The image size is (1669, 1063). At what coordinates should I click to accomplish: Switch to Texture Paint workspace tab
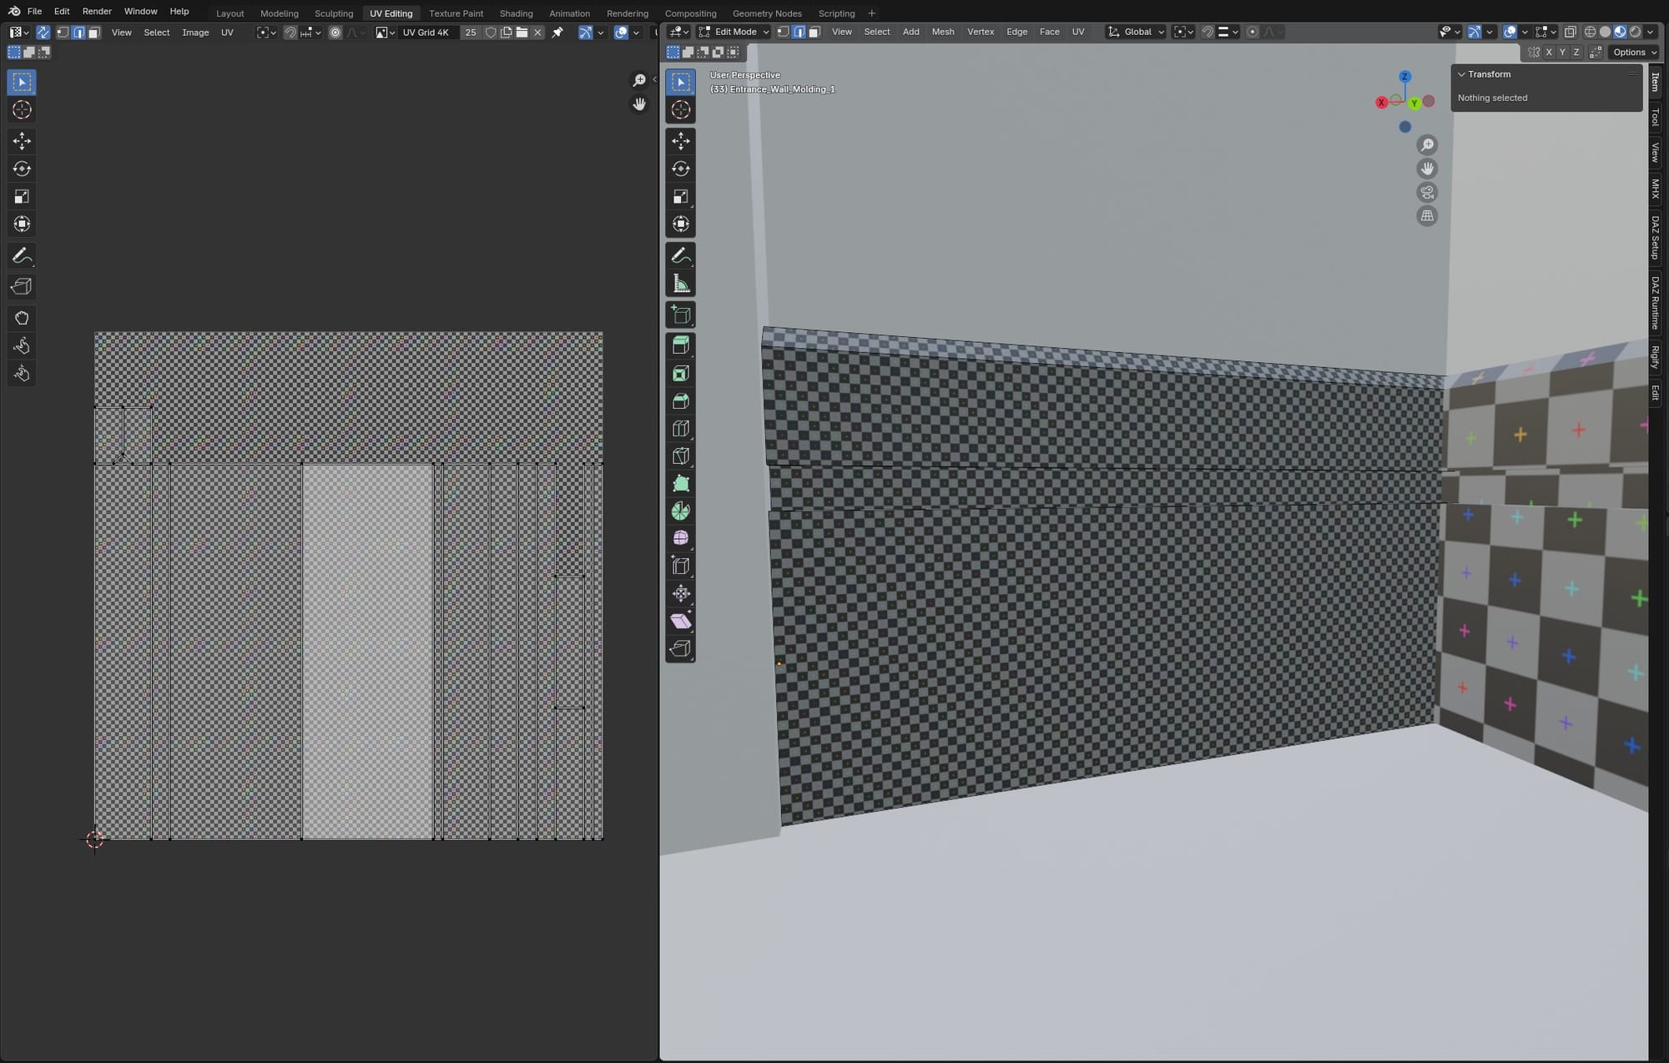tap(456, 13)
